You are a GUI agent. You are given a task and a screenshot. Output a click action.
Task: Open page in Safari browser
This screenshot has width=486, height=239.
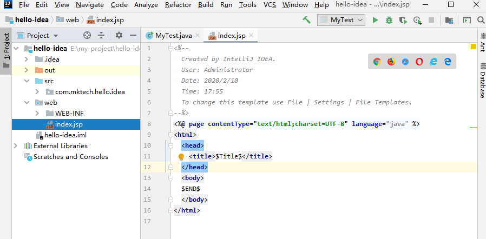[405, 62]
